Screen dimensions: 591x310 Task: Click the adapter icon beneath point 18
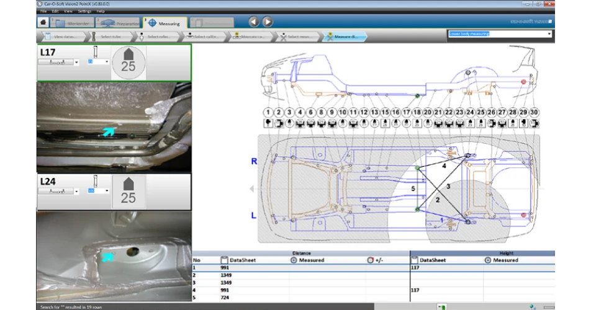coord(417,123)
